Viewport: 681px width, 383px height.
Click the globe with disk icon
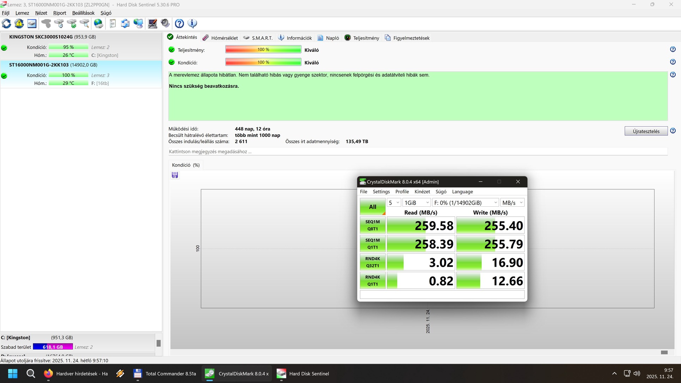coord(98,24)
